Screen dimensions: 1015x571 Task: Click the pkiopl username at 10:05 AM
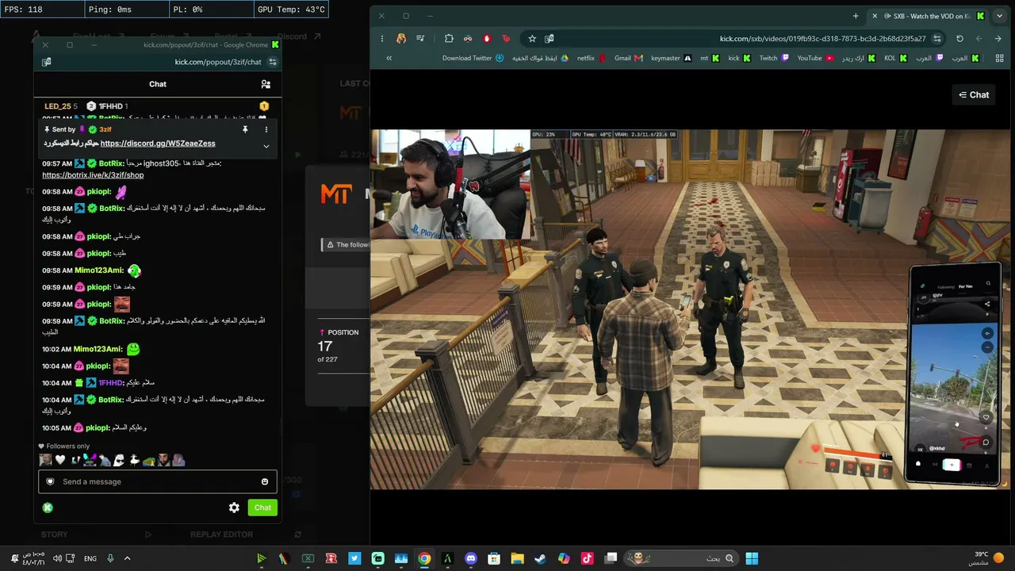(x=99, y=428)
